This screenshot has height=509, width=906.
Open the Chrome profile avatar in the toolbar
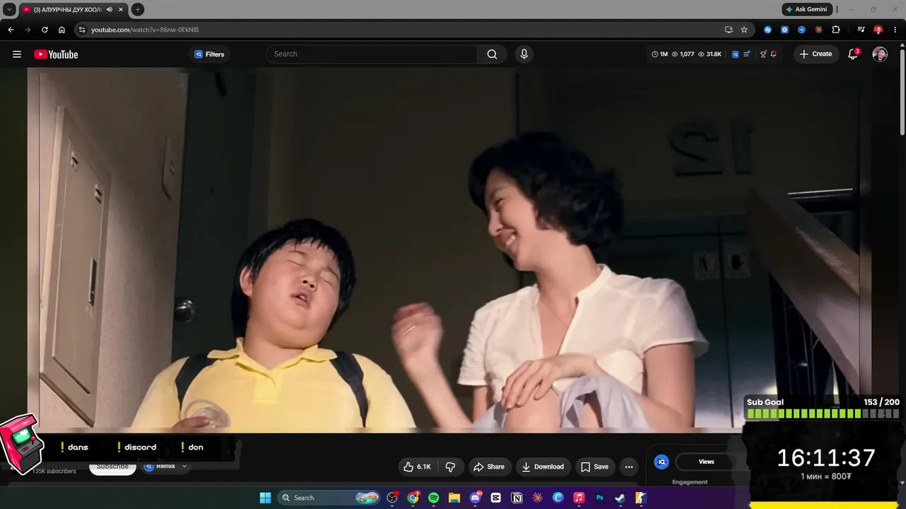(878, 30)
